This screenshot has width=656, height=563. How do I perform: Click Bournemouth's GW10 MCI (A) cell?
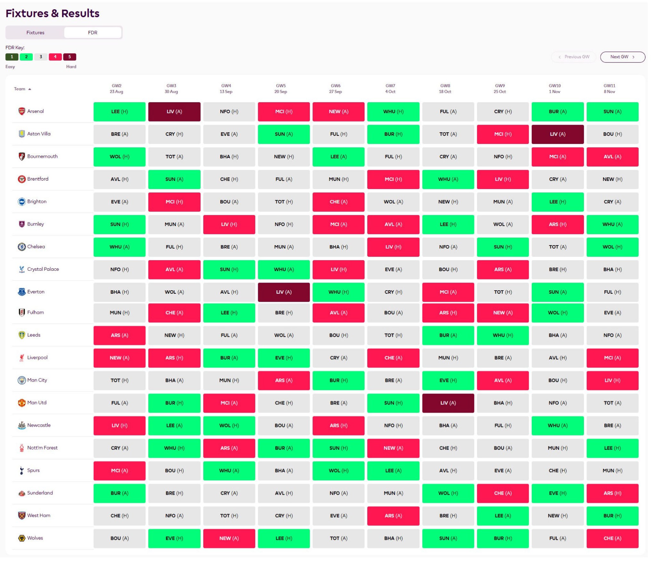(x=558, y=157)
